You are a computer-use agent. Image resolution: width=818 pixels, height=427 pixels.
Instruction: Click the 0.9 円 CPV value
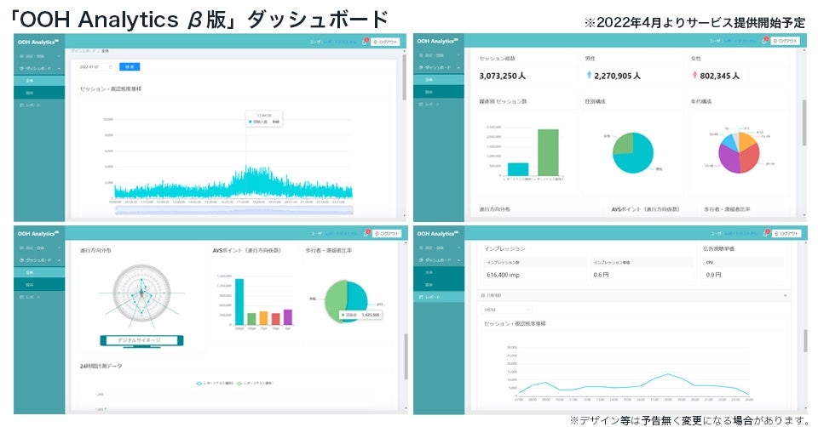(x=713, y=275)
